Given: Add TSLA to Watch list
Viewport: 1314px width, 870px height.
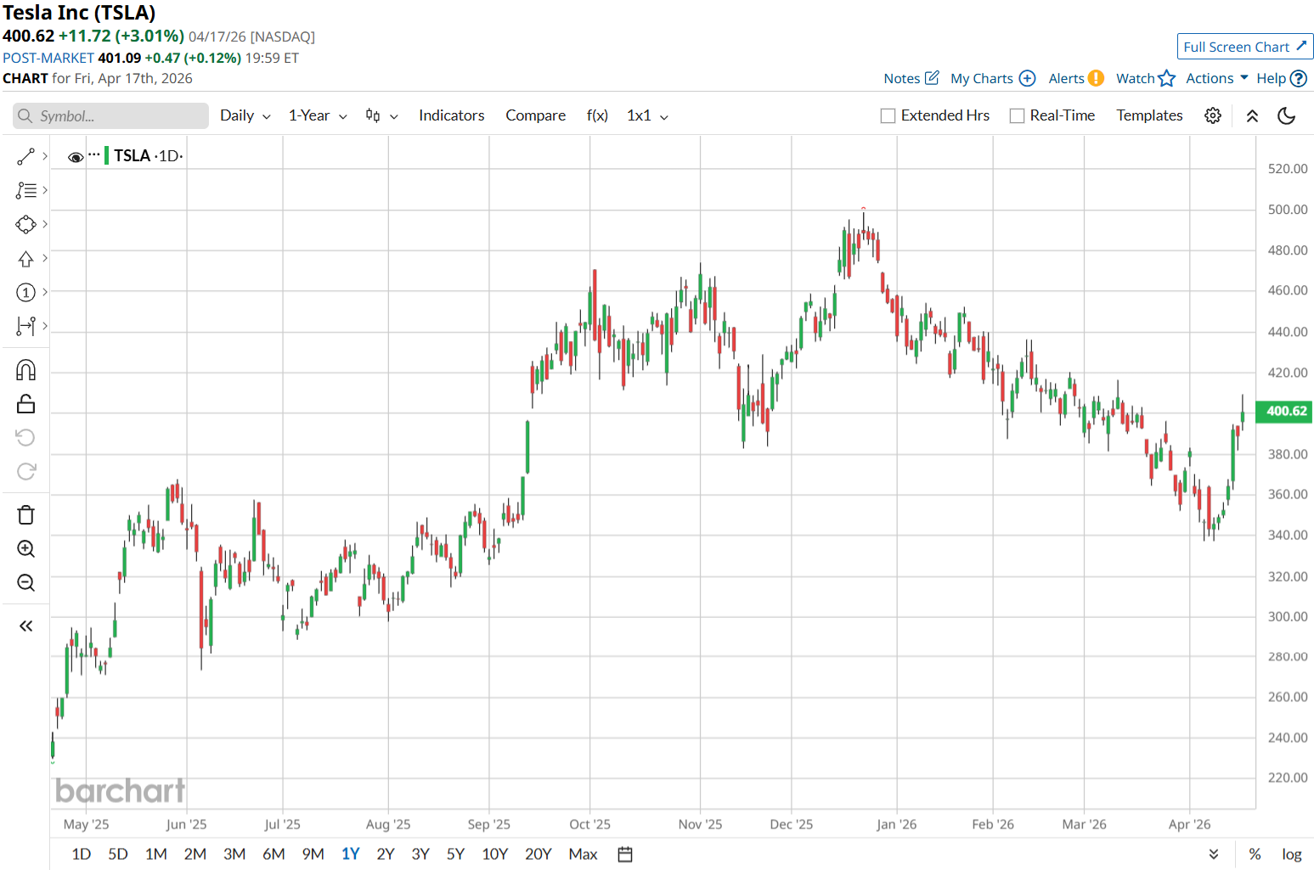Looking at the screenshot, I should (x=1146, y=78).
